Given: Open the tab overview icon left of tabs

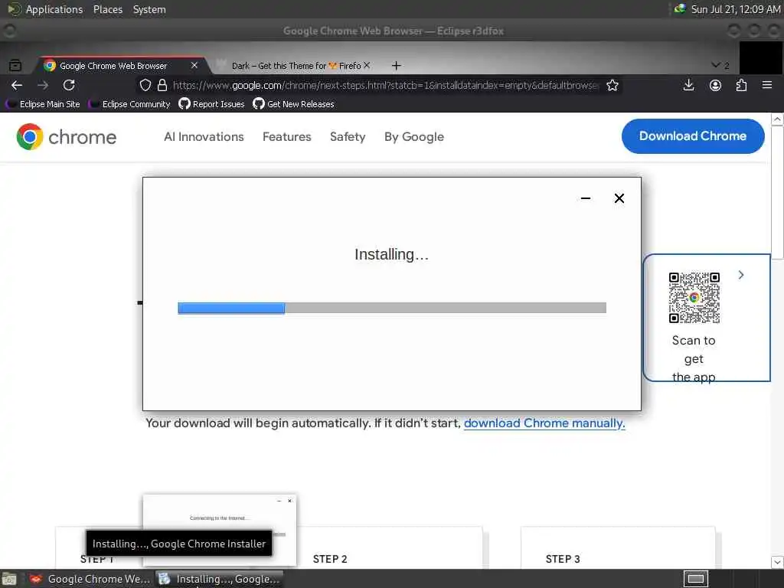Looking at the screenshot, I should tap(15, 66).
